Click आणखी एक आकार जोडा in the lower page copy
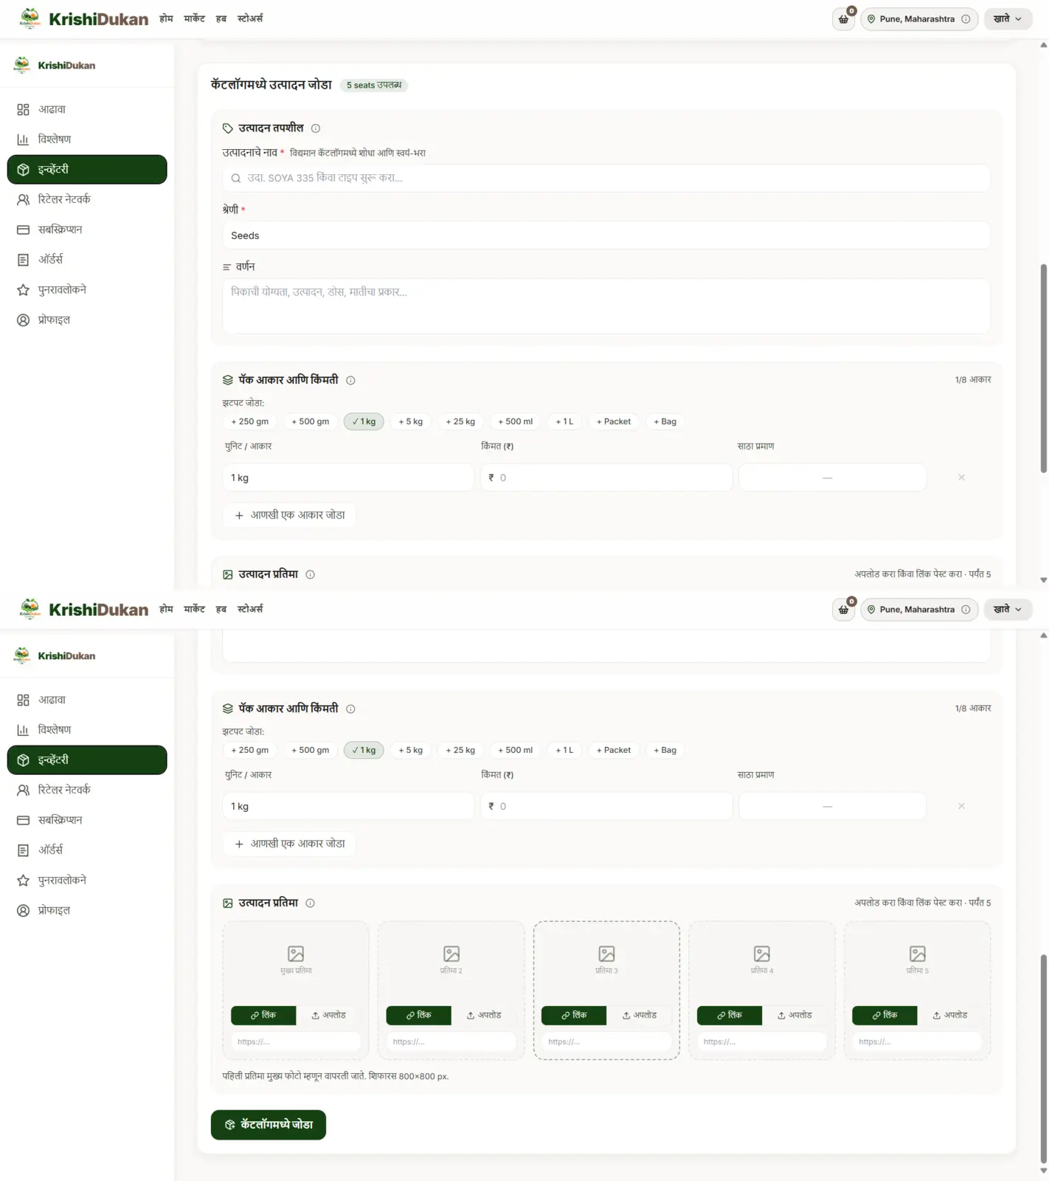Image resolution: width=1049 pixels, height=1181 pixels. click(x=289, y=844)
